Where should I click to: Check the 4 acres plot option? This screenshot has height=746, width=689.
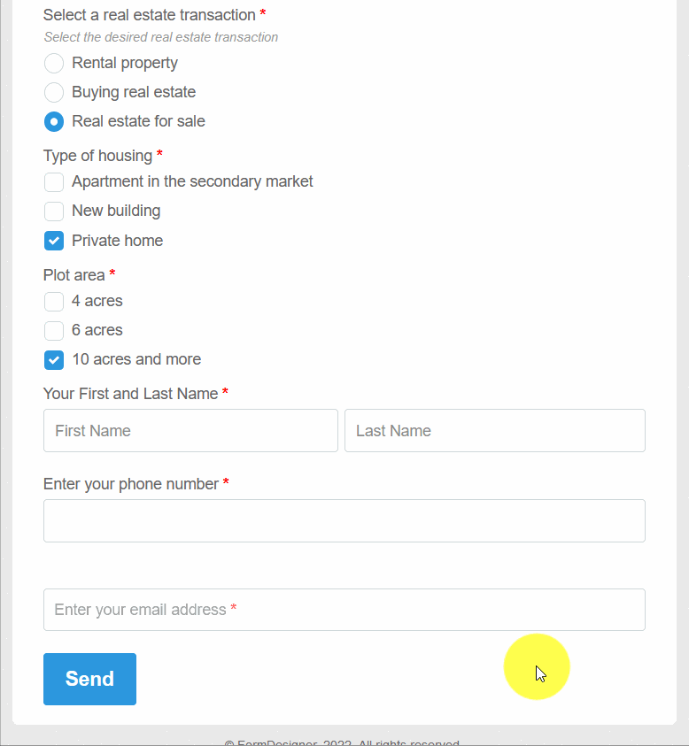tap(54, 302)
